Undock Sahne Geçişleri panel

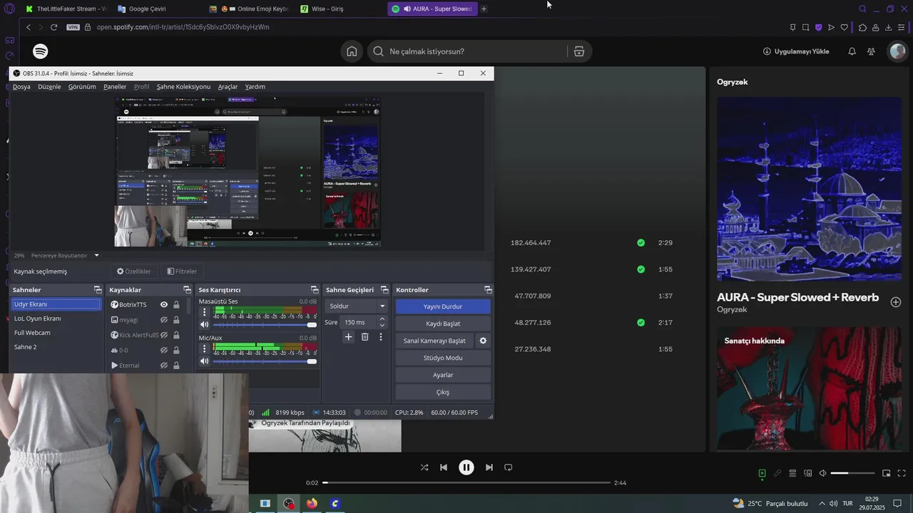384,290
